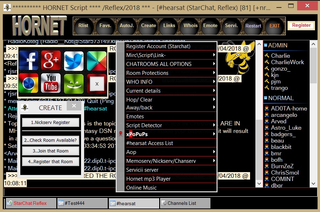
Task: Click the chat scrollbar down arrow
Action: tap(259, 183)
